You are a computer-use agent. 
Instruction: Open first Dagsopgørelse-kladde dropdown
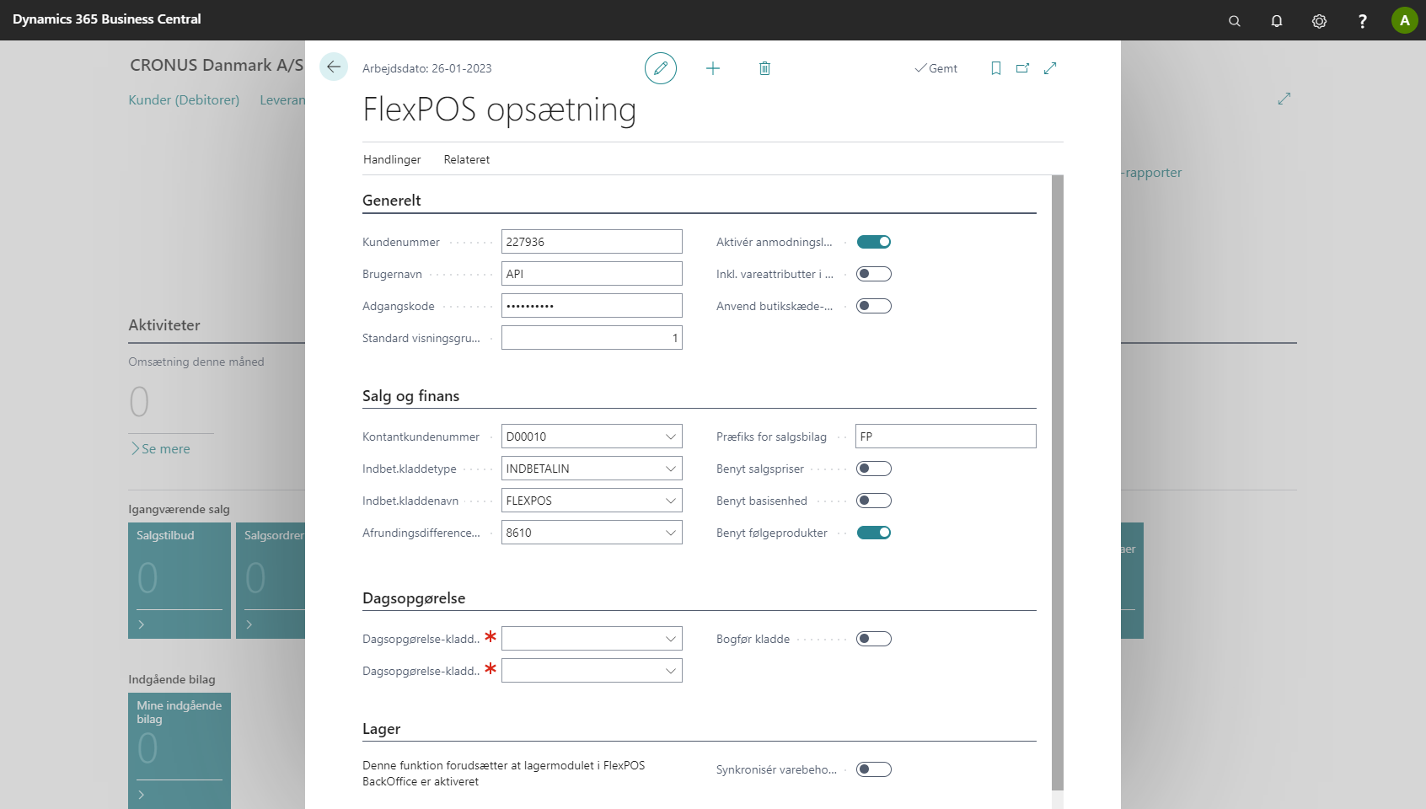pos(671,639)
